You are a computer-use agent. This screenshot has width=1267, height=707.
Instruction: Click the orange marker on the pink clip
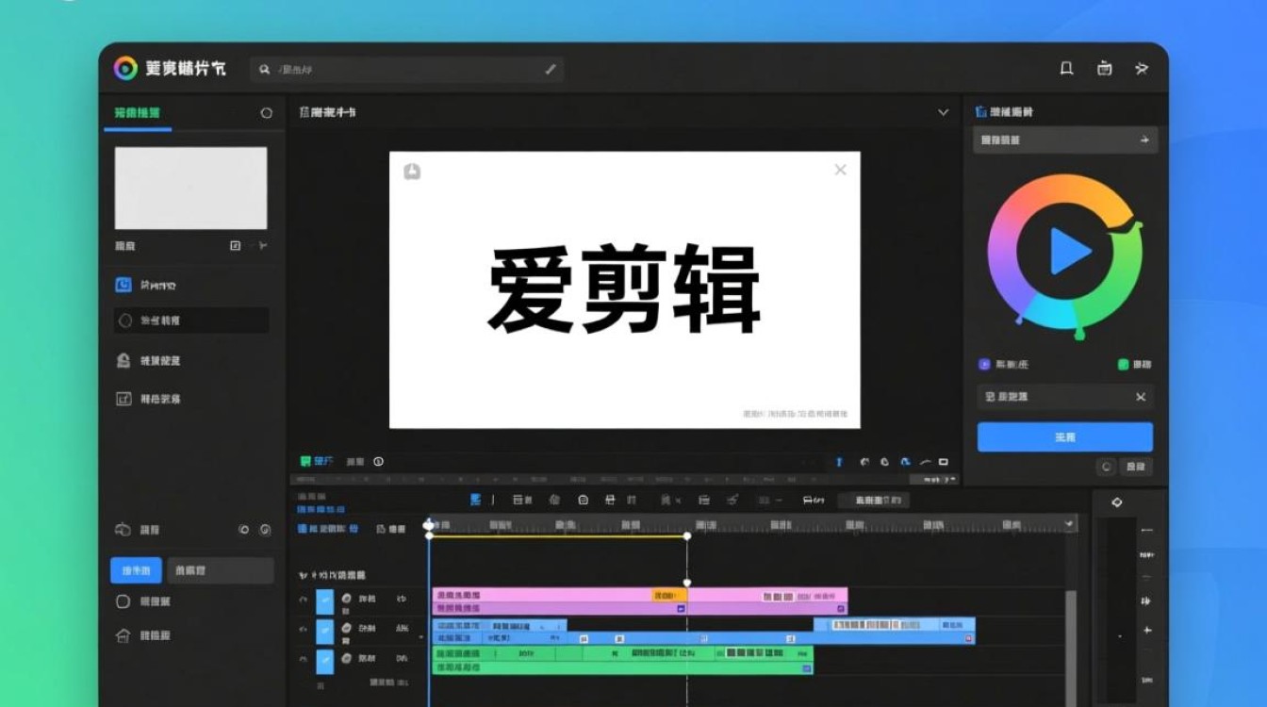click(x=669, y=596)
